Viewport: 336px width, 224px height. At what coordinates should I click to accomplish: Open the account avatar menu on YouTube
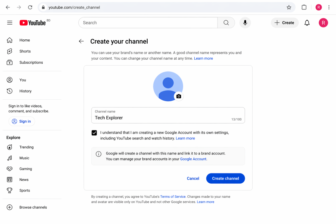click(323, 23)
